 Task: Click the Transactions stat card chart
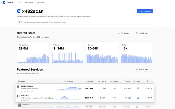pyautogui.click(x=33, y=58)
